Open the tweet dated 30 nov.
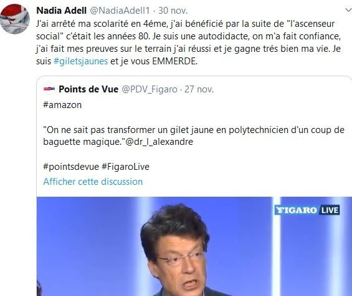Image resolution: width=352 pixels, height=296 pixels. tap(173, 11)
